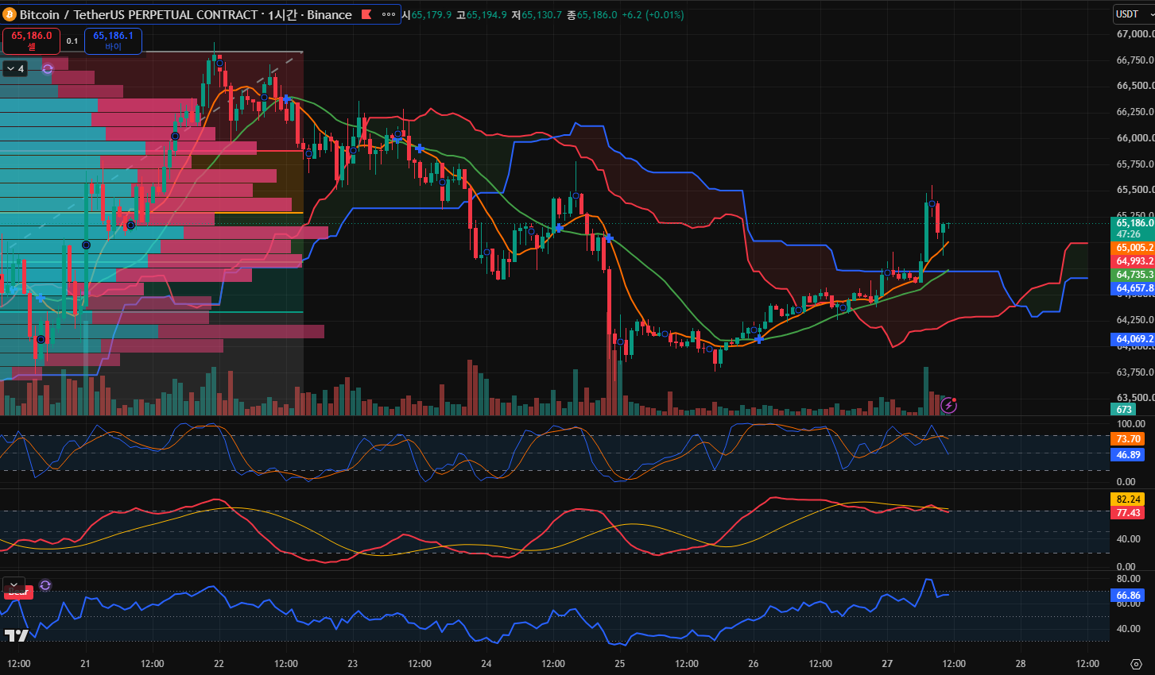The height and width of the screenshot is (675, 1155).
Task: Open chart settings hexagon gear icon
Action: click(1136, 664)
